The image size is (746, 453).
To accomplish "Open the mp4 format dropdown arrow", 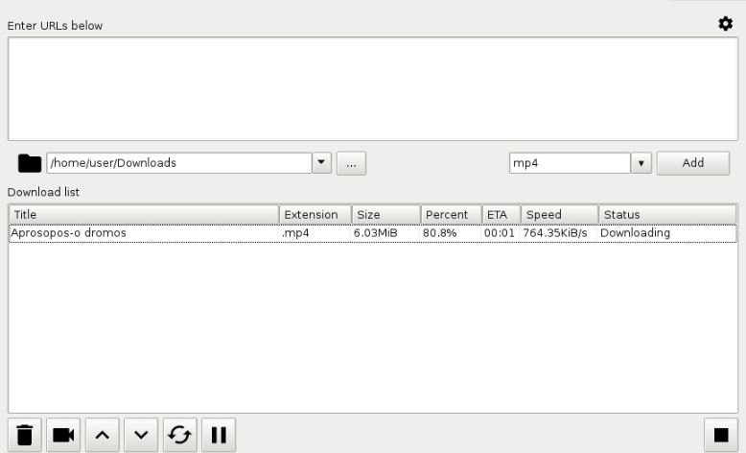I will tap(641, 163).
